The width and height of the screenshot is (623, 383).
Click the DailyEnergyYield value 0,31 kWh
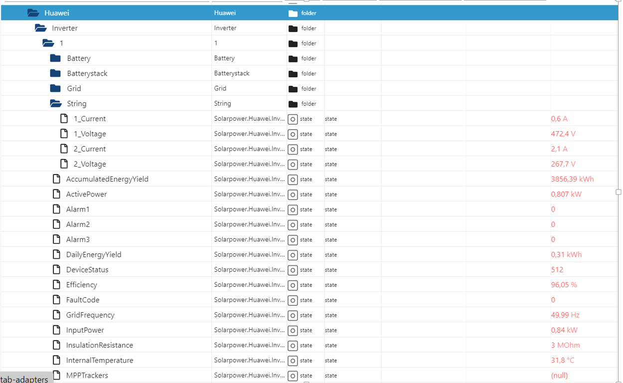[x=566, y=254]
